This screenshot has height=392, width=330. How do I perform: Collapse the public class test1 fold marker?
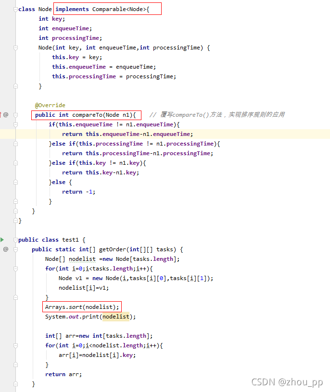coord(15,240)
